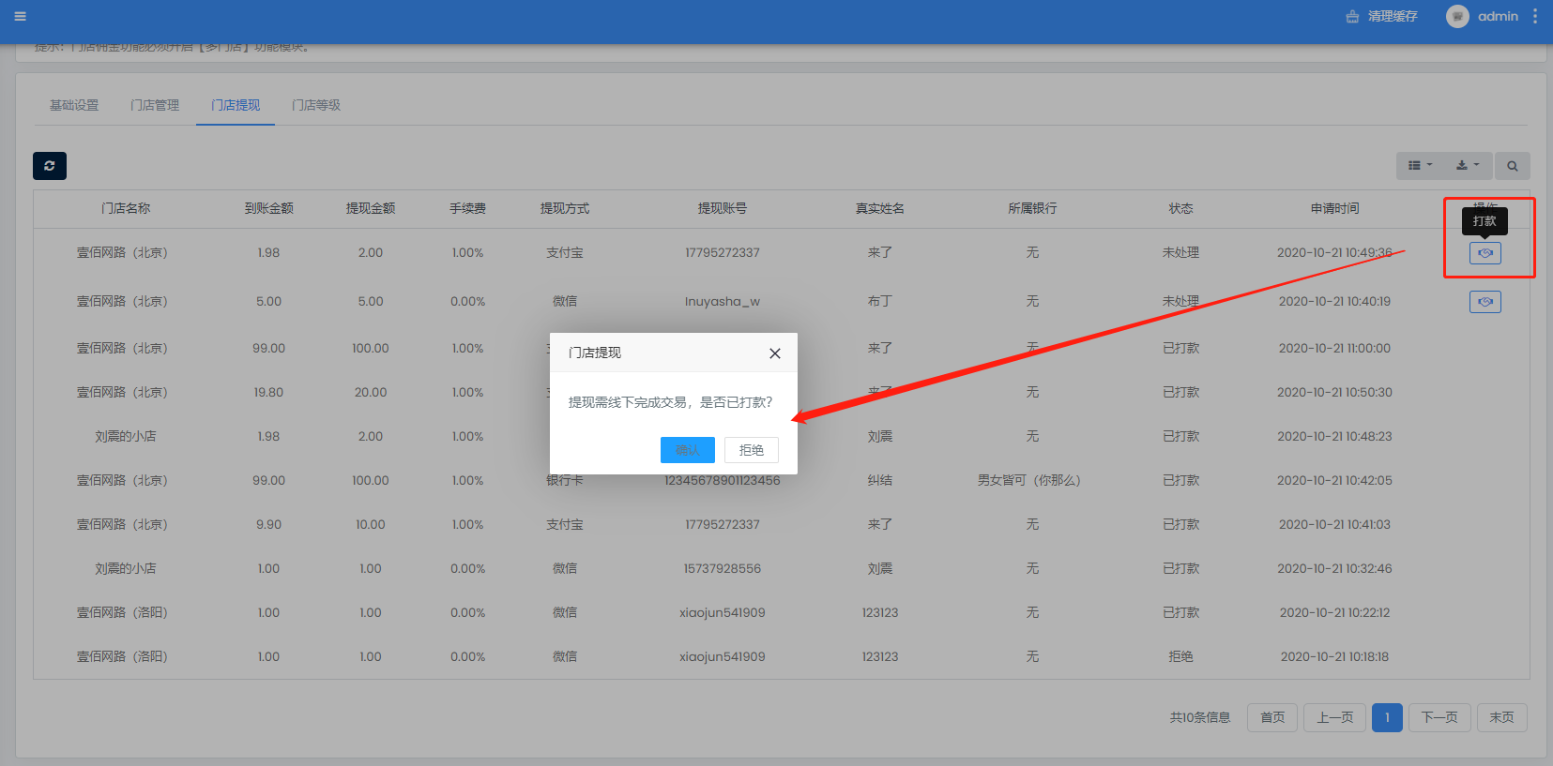
Task: Click 末页 last page button
Action: tap(1501, 717)
